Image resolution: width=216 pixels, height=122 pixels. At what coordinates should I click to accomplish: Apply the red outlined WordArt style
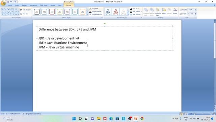[116, 12]
